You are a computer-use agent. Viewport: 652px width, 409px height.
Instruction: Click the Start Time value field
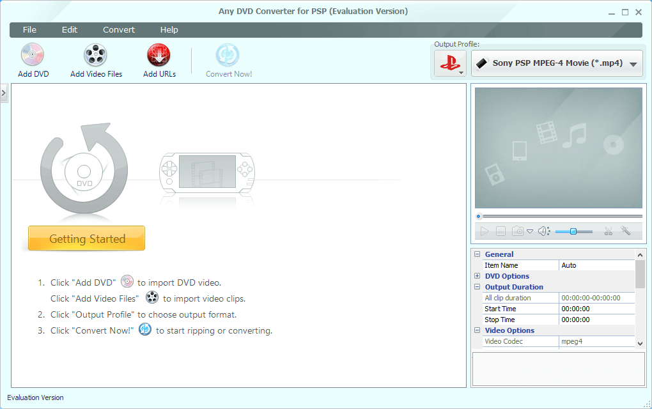point(596,309)
